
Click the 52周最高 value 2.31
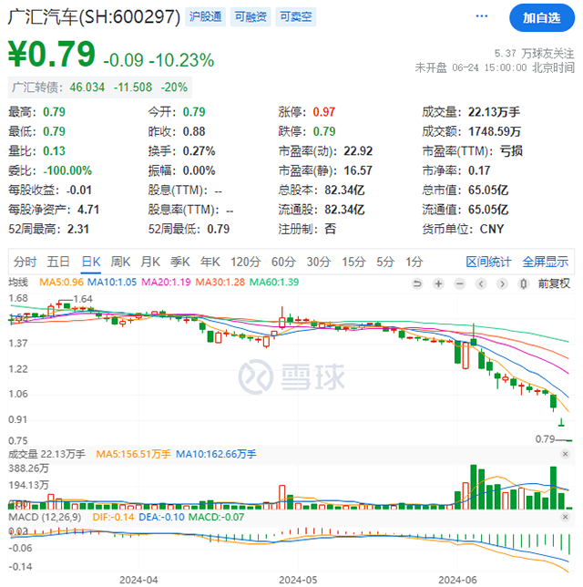coord(78,229)
